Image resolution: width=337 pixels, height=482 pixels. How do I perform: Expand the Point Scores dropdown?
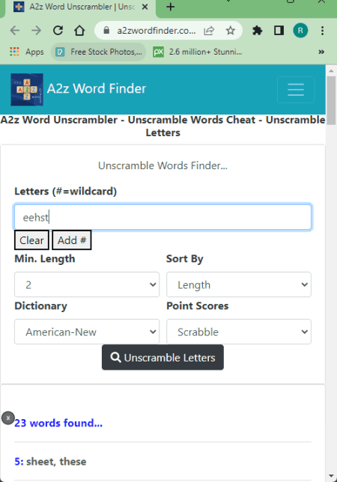[239, 332]
